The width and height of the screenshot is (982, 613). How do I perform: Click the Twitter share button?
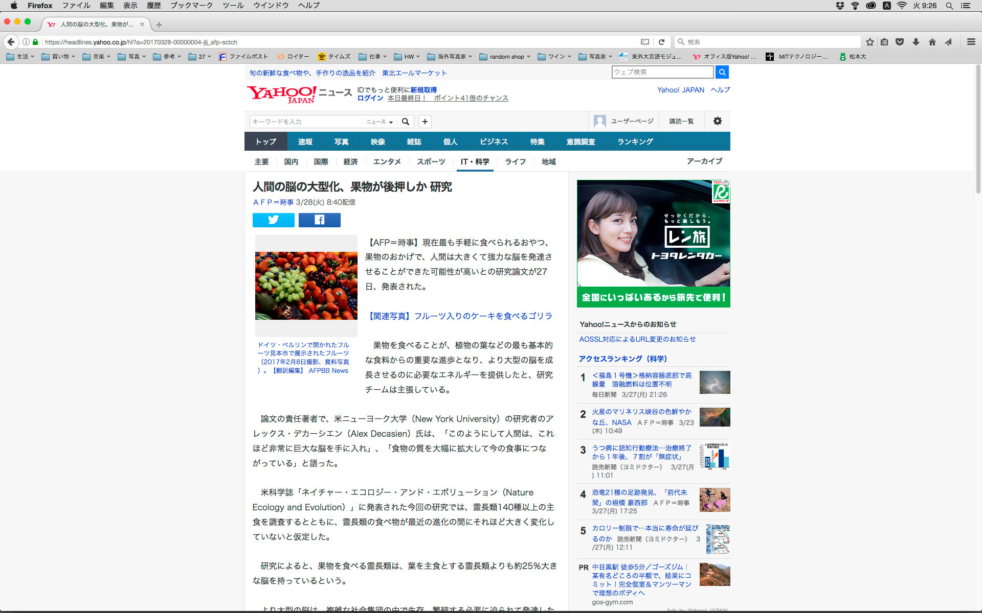tap(273, 220)
